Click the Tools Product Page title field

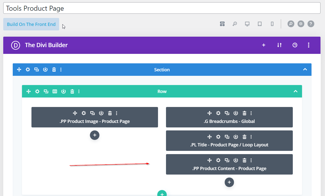tap(162, 8)
